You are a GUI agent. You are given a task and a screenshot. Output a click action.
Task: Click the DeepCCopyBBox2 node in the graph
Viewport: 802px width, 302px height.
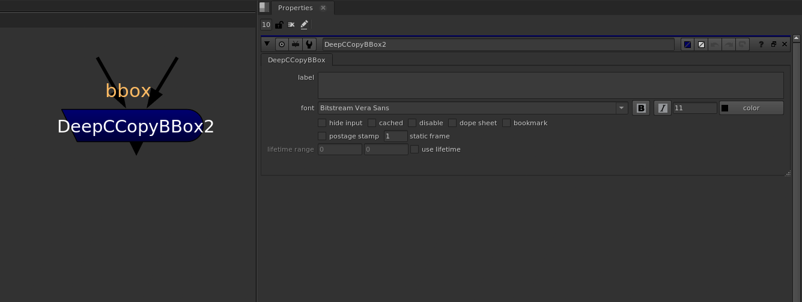point(135,126)
